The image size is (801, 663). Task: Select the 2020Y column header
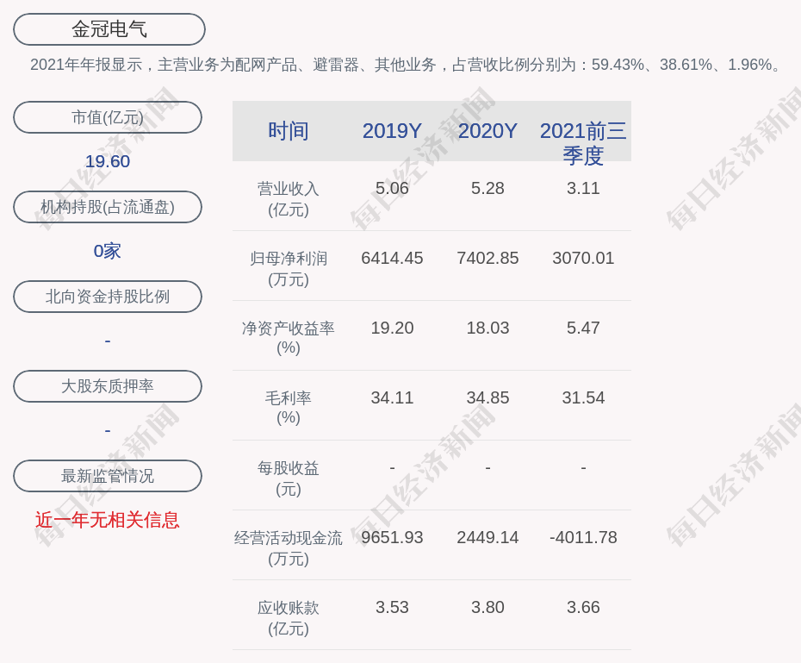(x=487, y=131)
